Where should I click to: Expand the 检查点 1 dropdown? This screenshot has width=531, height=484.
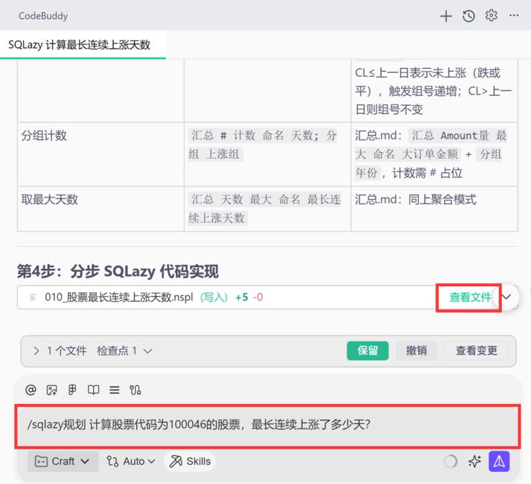click(124, 351)
